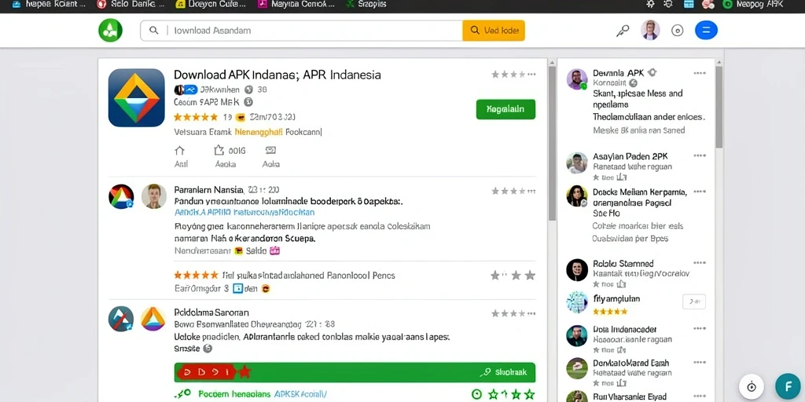Click the small outlined button beside Fhyamgluian
Viewport: 805px width, 402px height.
point(694,301)
